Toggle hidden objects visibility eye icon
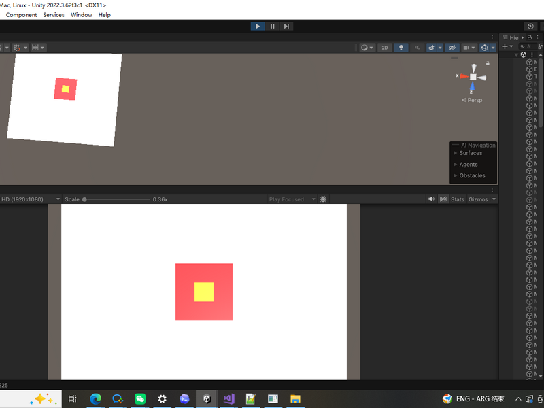544x408 pixels. click(452, 48)
